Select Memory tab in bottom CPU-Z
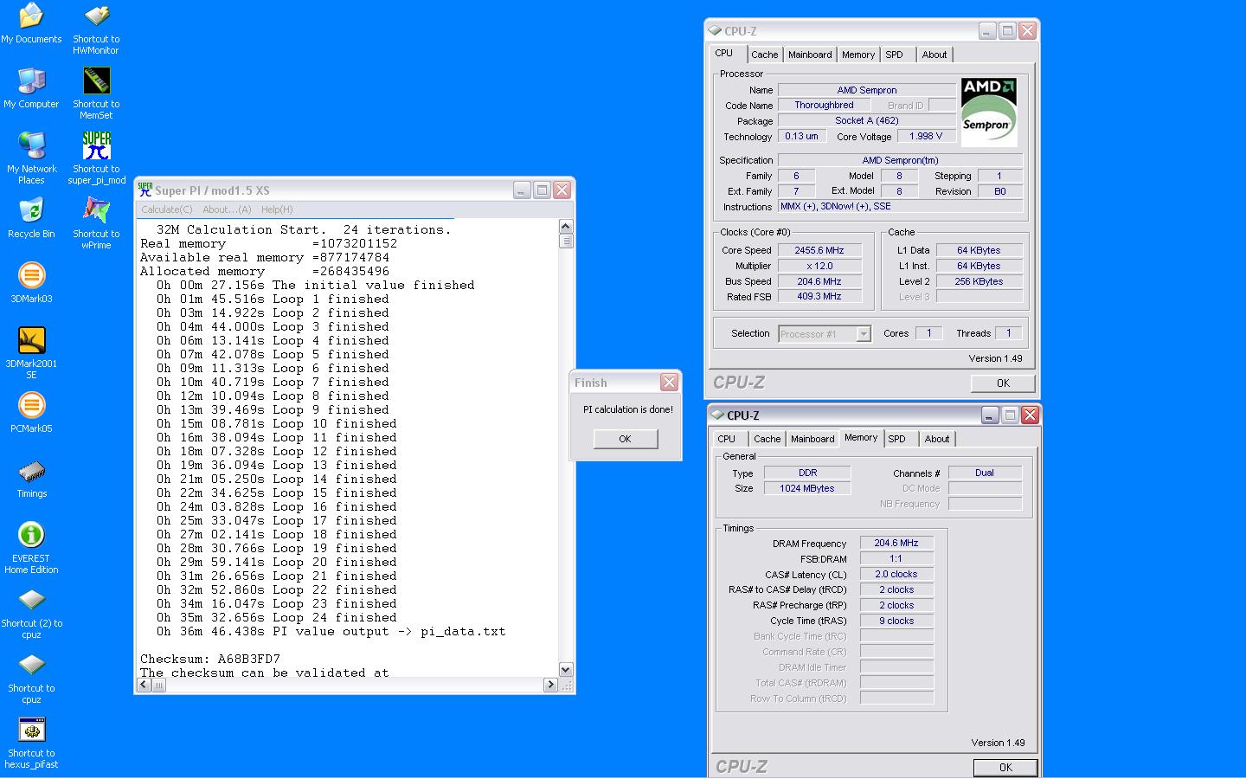The height and width of the screenshot is (779, 1246). tap(861, 437)
